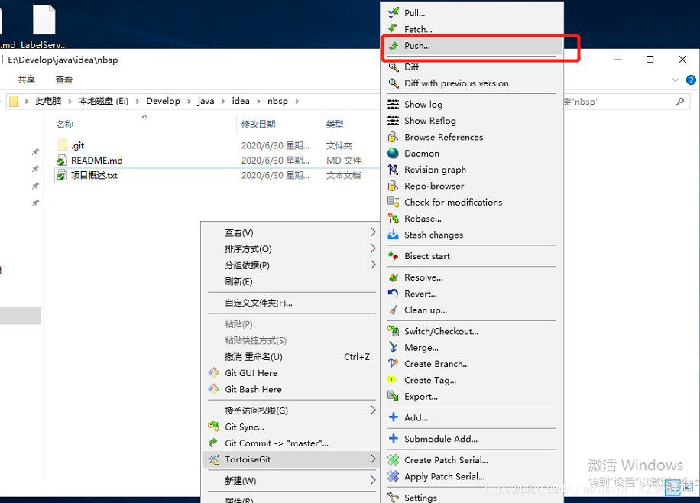Expand the 查看(V) submenu arrow
This screenshot has width=700, height=503.
(373, 232)
